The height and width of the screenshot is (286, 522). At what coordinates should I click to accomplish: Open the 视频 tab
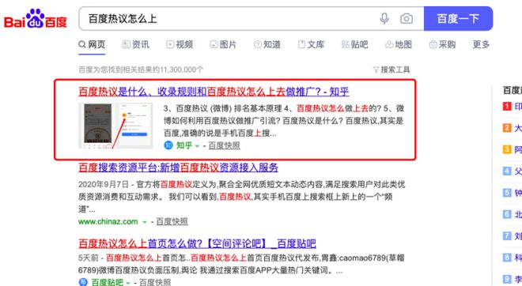pos(180,44)
